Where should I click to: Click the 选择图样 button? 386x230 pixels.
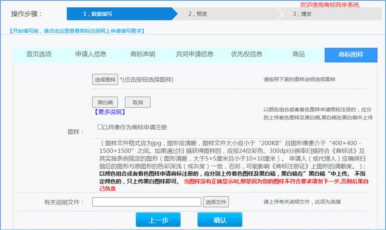click(x=105, y=79)
